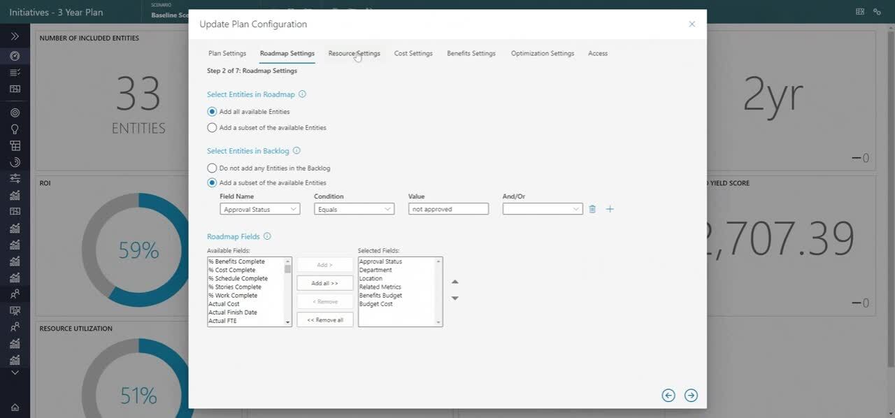Click the Value field containing not approved
Screen dimensions: 895x418
pos(448,209)
